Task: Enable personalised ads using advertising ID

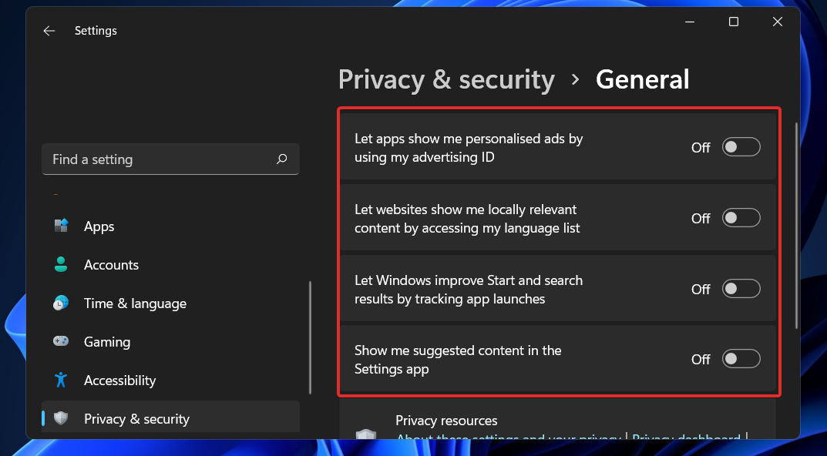Action: 741,146
